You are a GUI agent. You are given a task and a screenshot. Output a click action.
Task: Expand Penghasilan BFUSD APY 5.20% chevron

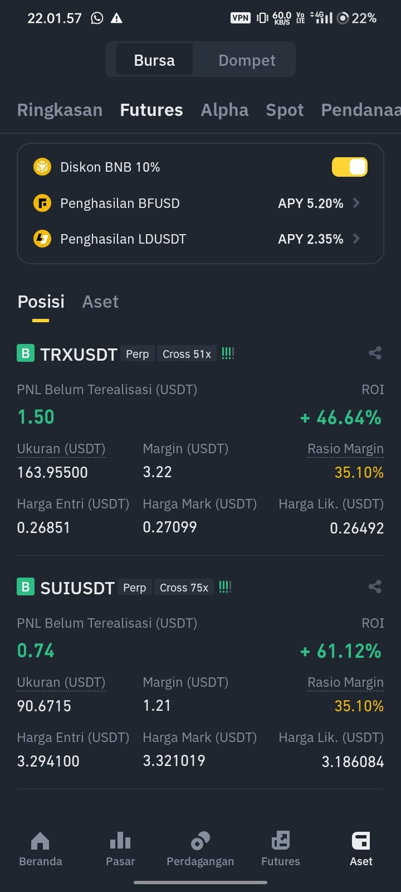pos(356,203)
